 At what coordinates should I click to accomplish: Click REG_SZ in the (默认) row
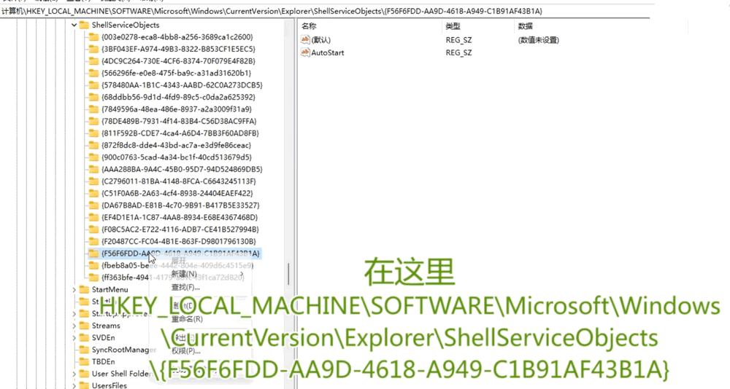tap(459, 41)
